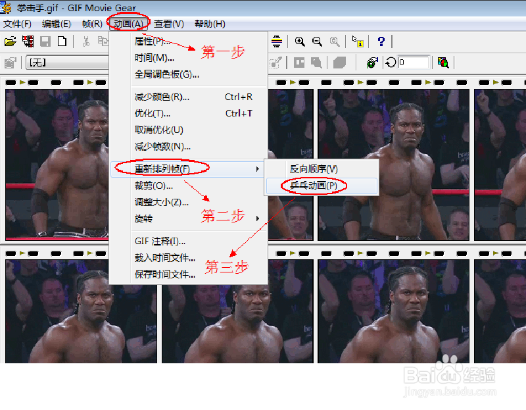The height and width of the screenshot is (410, 526).
Task: Click the grayed split-frame toolbar icon
Action: [299, 63]
